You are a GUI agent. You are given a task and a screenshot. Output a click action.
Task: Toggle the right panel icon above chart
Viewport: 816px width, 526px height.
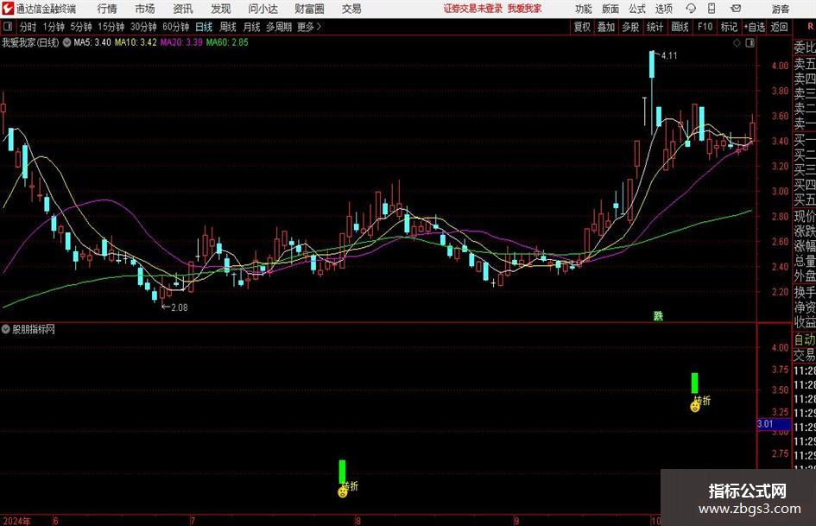pos(750,43)
